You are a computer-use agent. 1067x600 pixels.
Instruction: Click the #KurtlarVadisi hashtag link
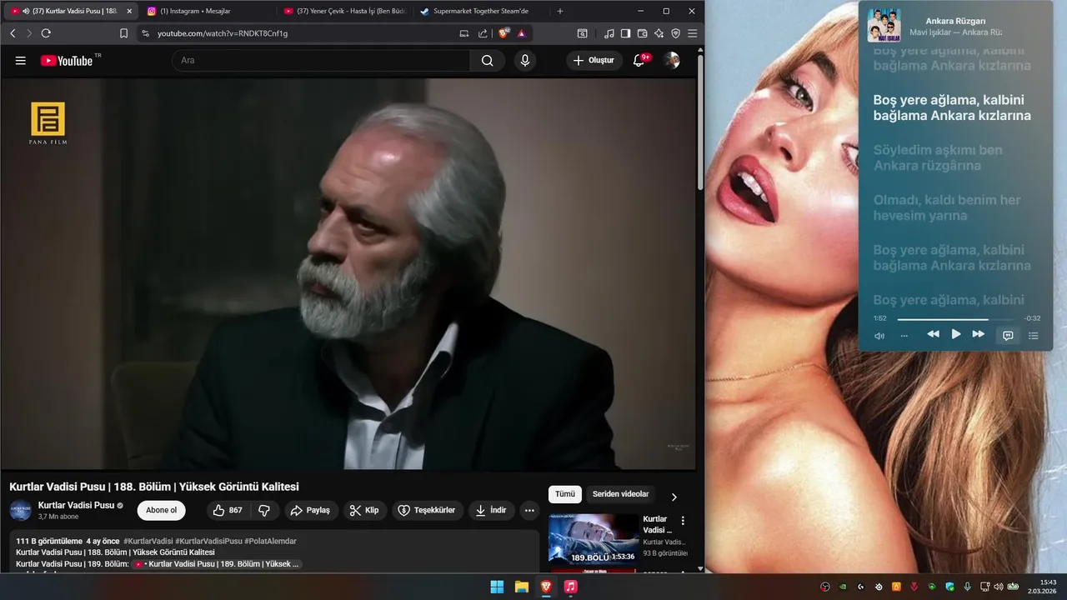click(148, 541)
